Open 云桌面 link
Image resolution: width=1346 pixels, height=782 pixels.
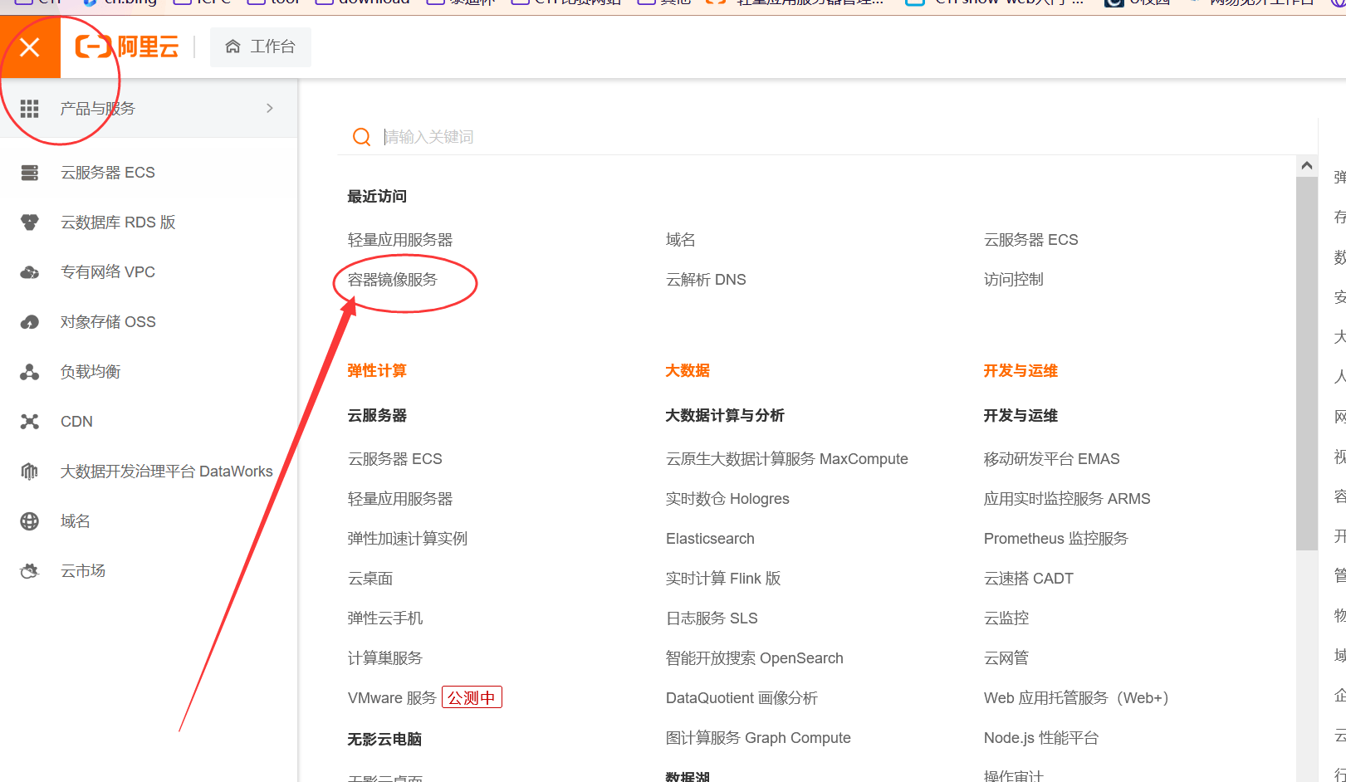(x=370, y=579)
